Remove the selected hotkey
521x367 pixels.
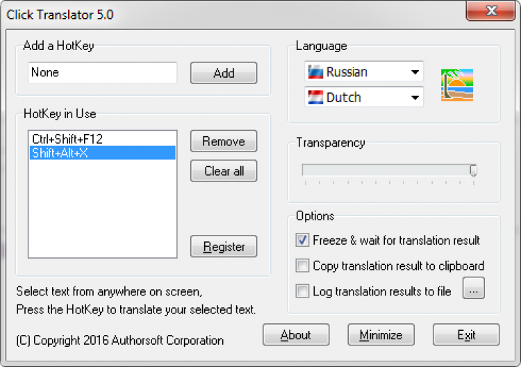point(224,141)
